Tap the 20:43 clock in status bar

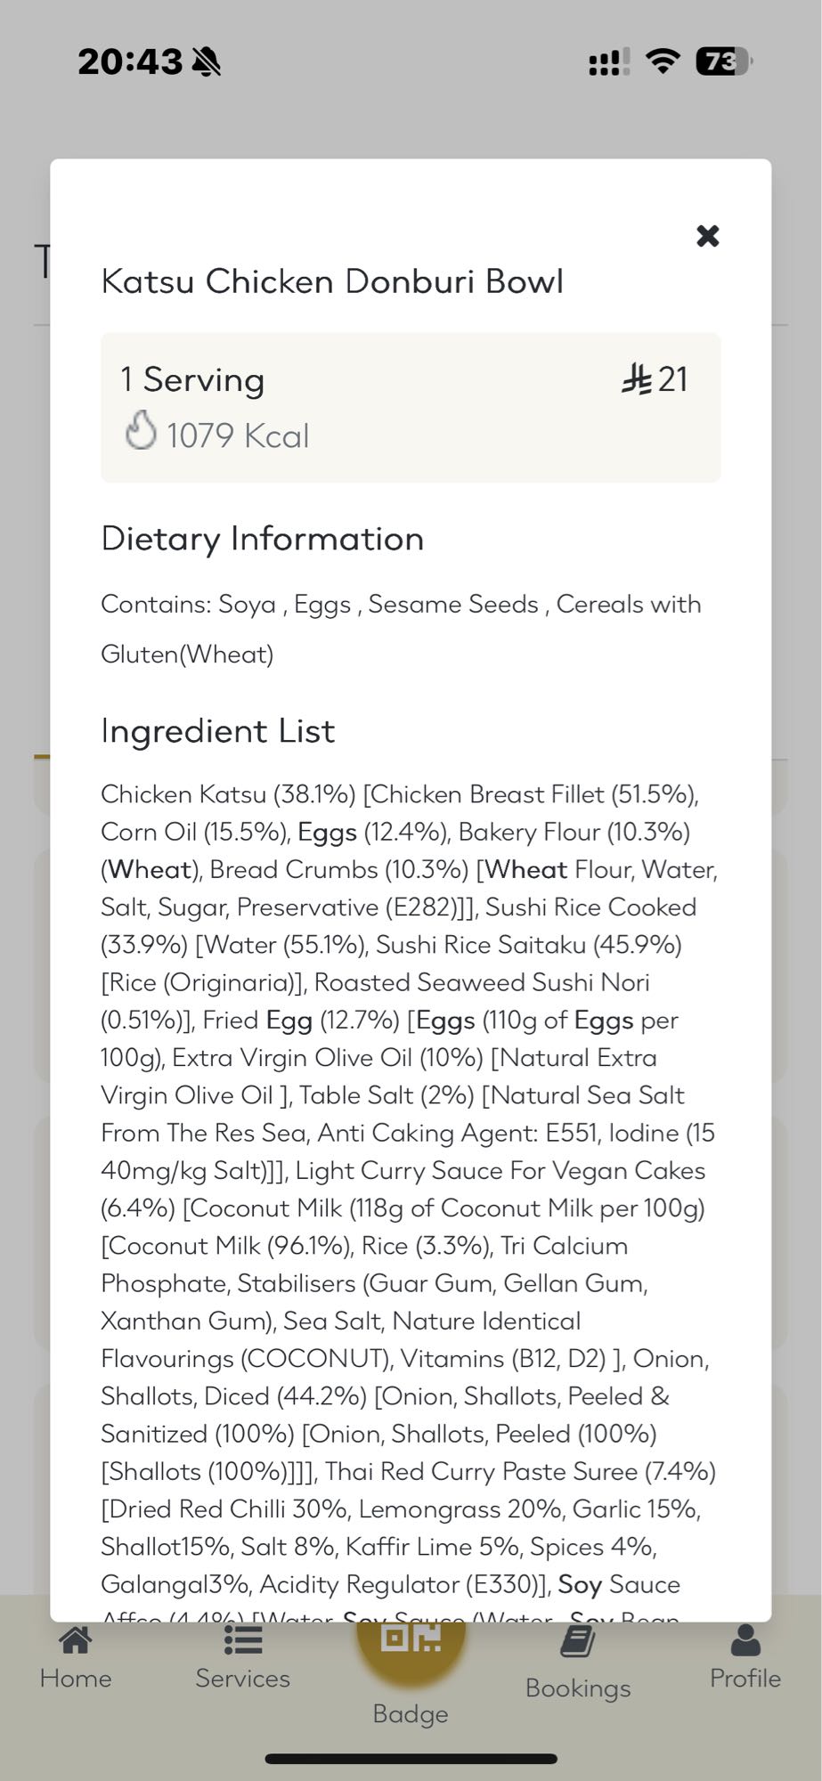point(129,61)
